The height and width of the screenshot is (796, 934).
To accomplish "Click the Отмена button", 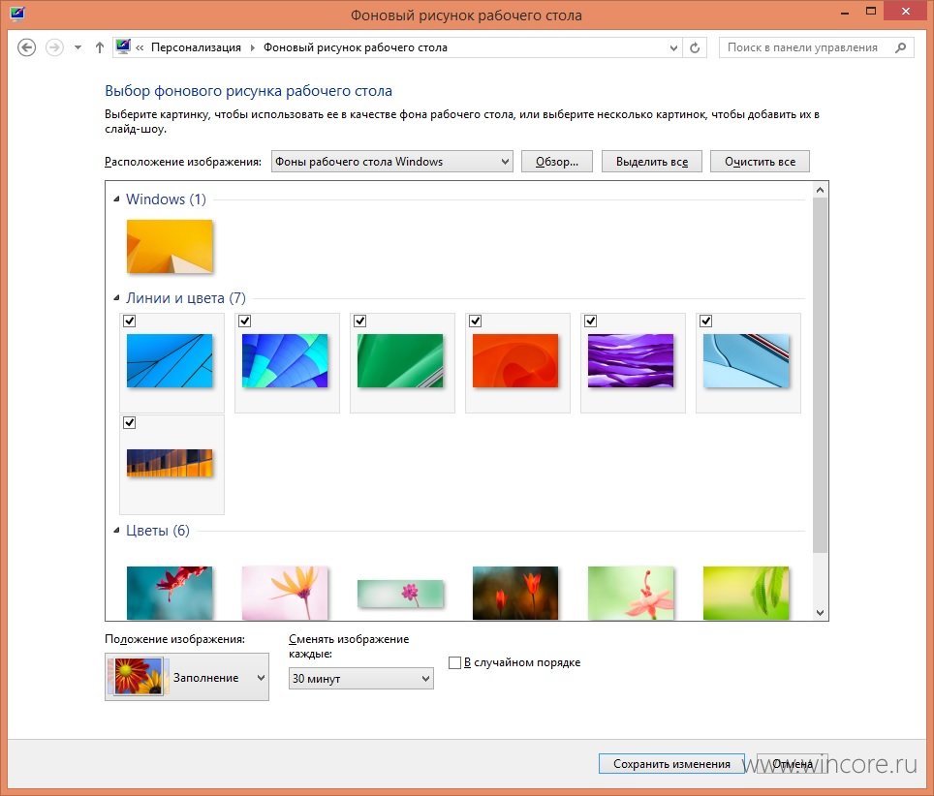I will click(x=793, y=764).
